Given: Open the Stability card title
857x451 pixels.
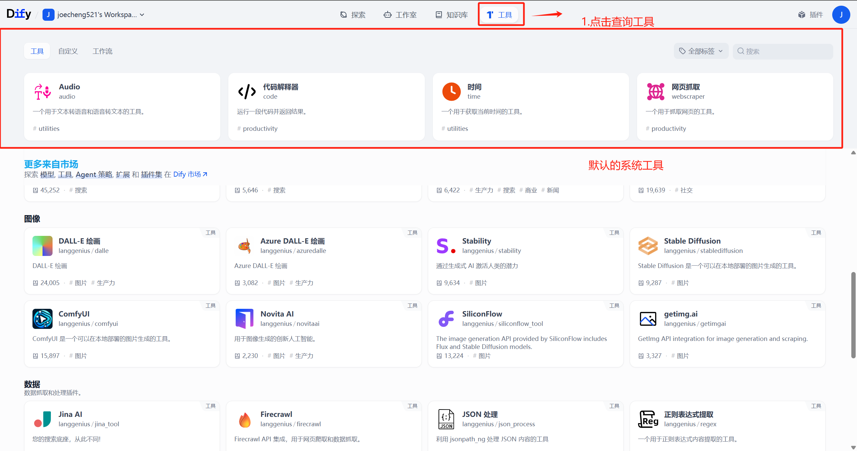Looking at the screenshot, I should pos(477,241).
